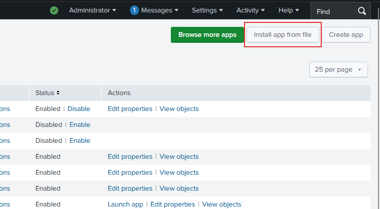Click Install app from file button
380x209 pixels.
(x=282, y=35)
